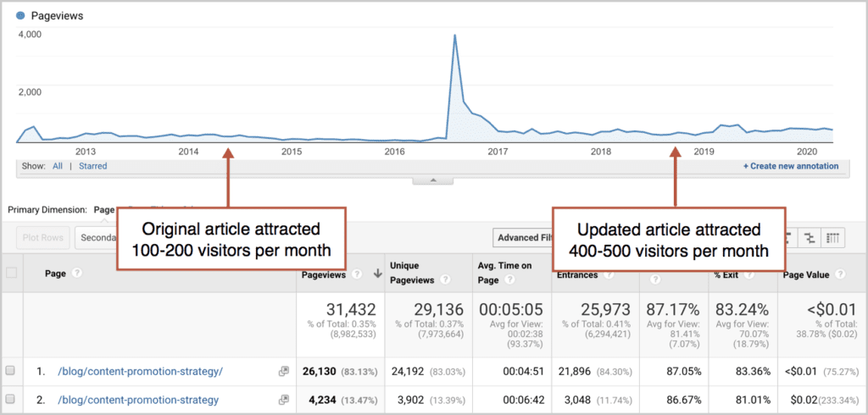This screenshot has width=868, height=415.
Task: Click row 1 exit rate 83.36%
Action: click(x=754, y=372)
